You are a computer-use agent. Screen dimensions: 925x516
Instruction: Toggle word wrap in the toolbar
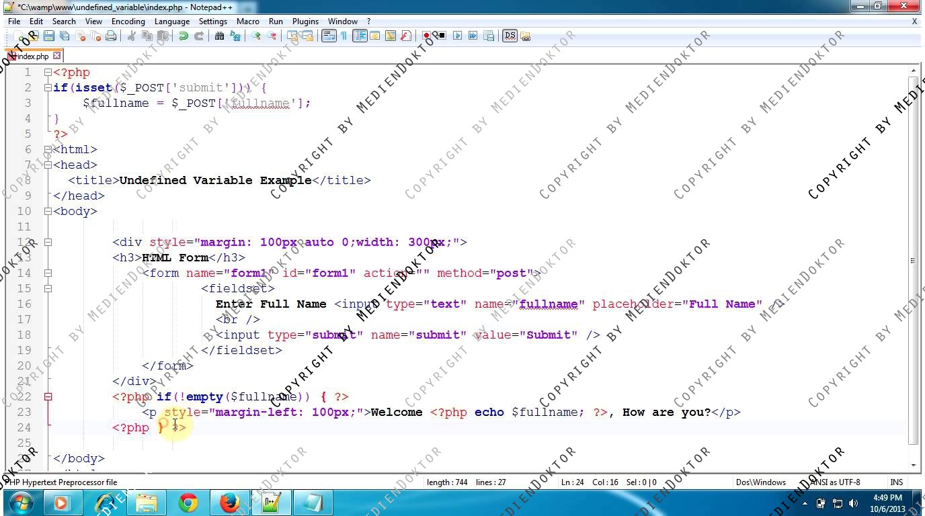(328, 36)
